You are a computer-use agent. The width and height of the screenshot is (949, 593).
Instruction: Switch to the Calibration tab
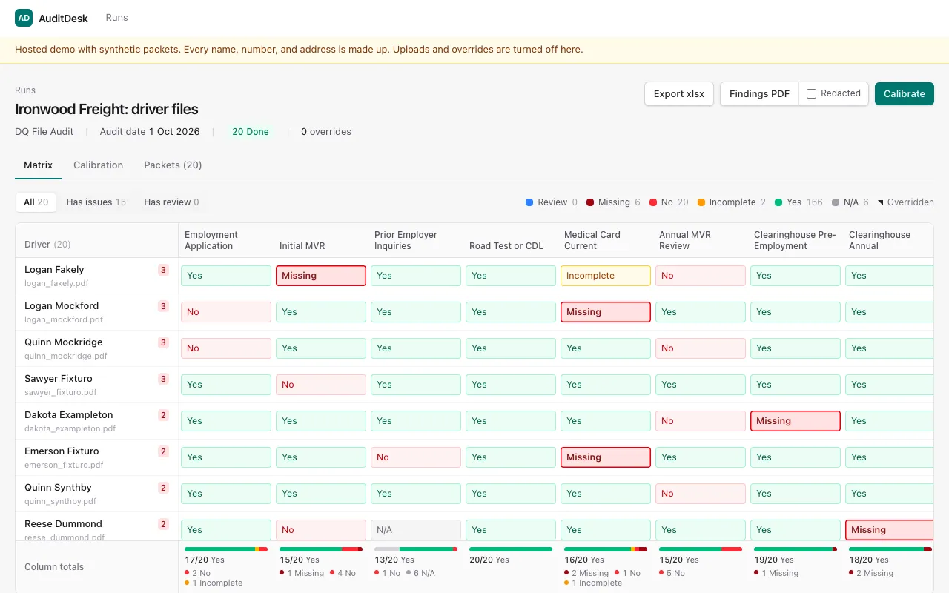pos(99,165)
